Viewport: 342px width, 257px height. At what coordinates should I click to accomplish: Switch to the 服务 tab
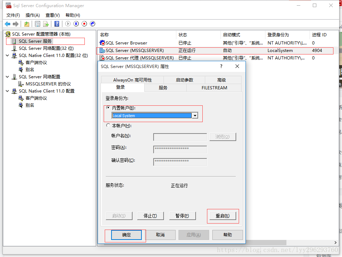point(163,88)
